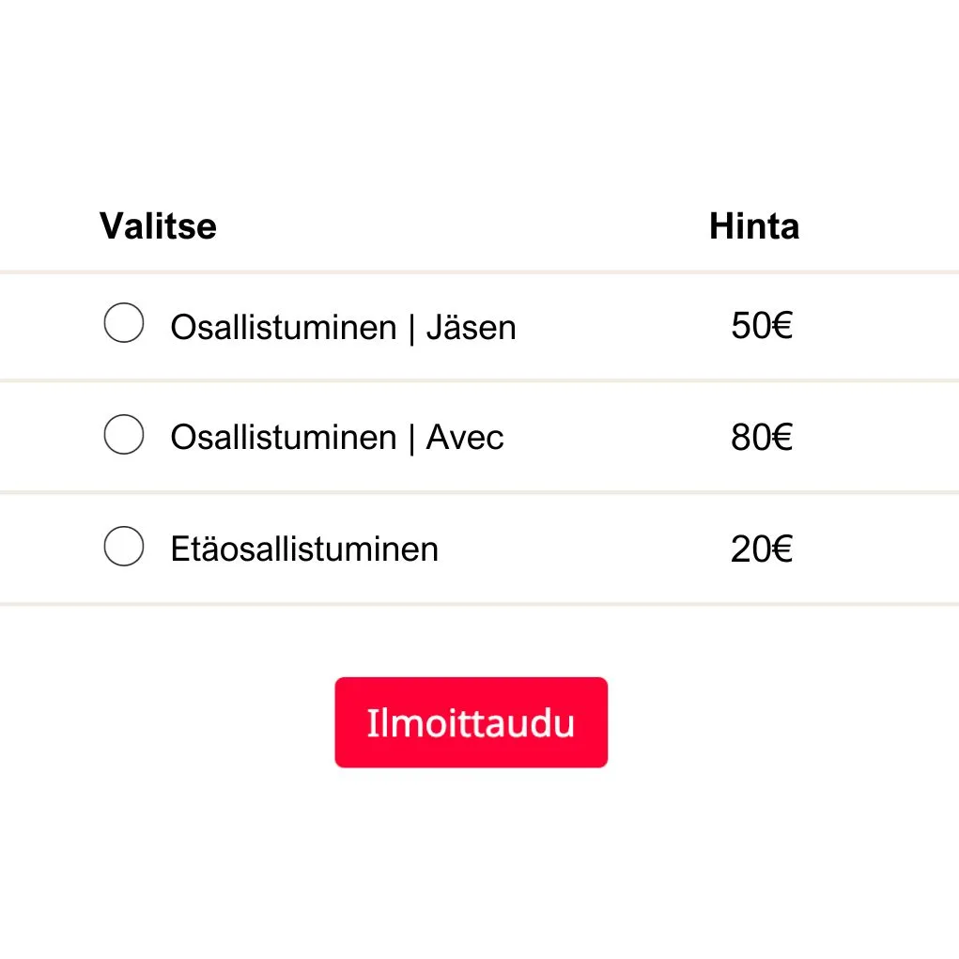Click the pipe separator before "Jäsen"
The image size is (959, 959).
(411, 328)
